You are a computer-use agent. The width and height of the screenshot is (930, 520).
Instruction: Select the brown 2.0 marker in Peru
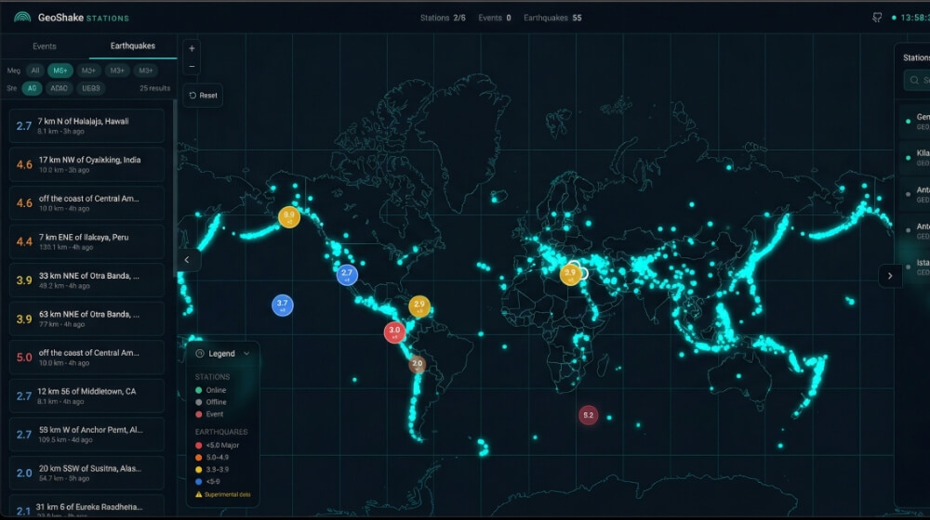(x=417, y=364)
